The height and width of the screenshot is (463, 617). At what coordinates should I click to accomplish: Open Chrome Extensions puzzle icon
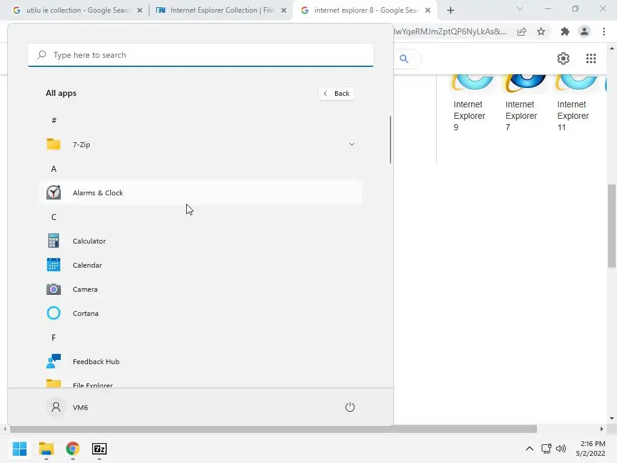pyautogui.click(x=565, y=31)
